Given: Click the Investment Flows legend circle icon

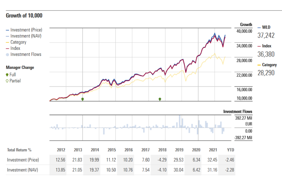Looking at the screenshot, I should [x=7, y=55].
